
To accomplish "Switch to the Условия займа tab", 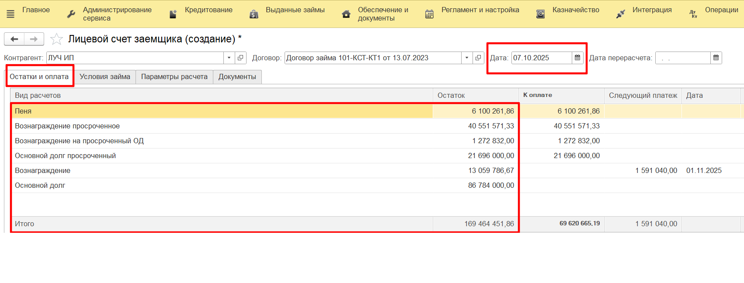I will 105,76.
